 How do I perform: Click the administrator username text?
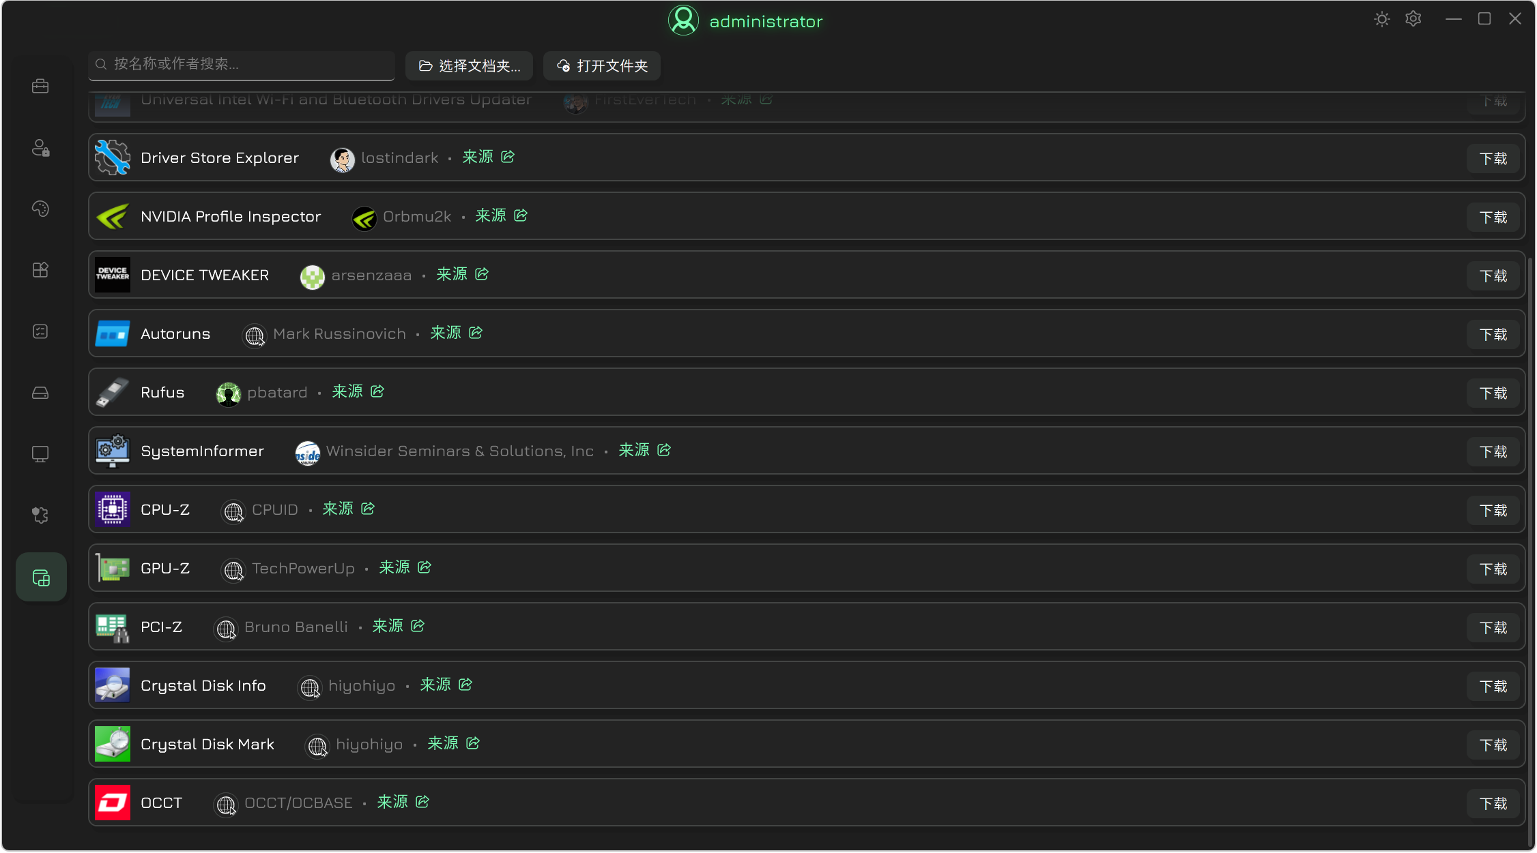(x=766, y=22)
